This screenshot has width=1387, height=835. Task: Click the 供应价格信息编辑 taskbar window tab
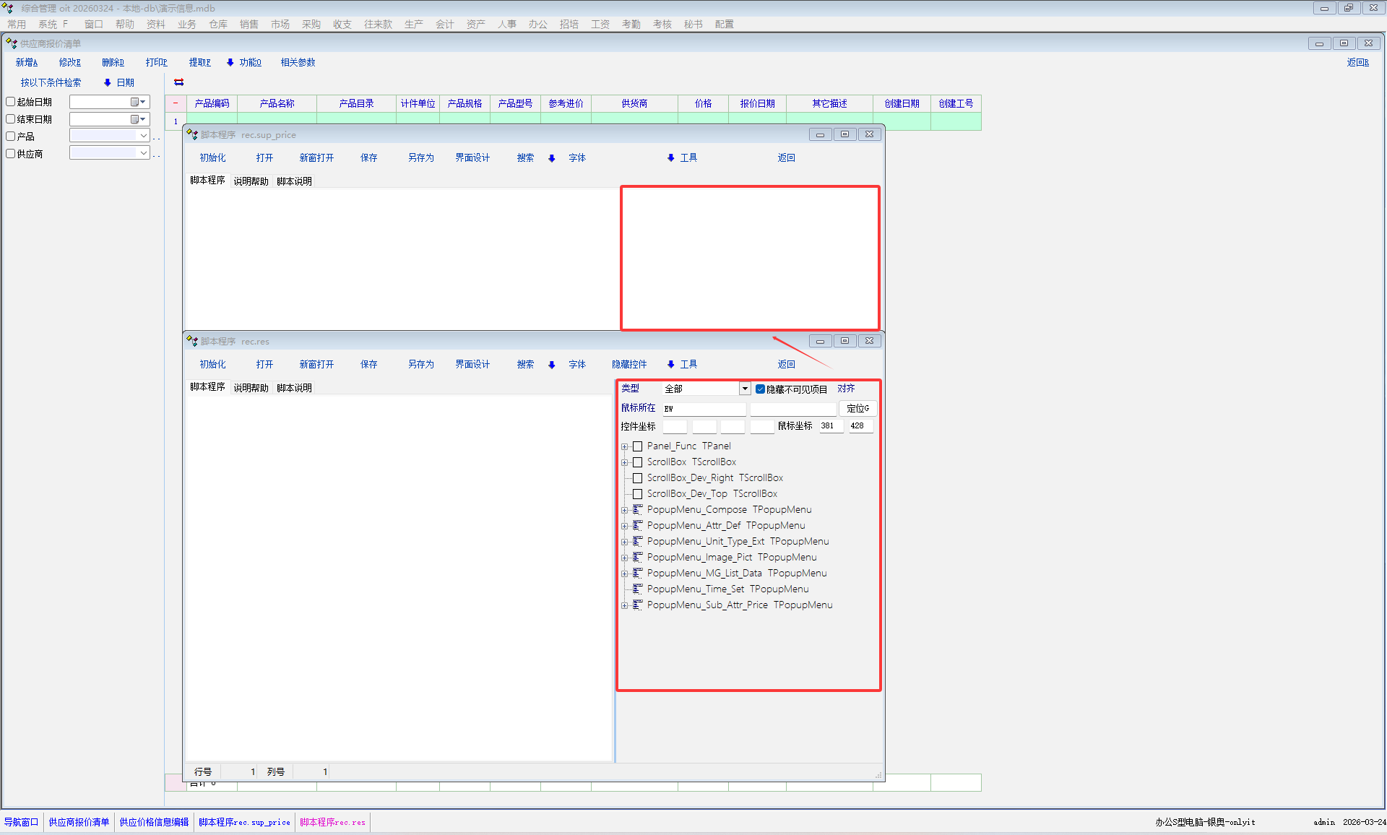click(x=154, y=822)
